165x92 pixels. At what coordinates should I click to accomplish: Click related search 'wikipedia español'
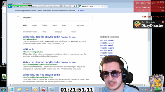[107, 43]
